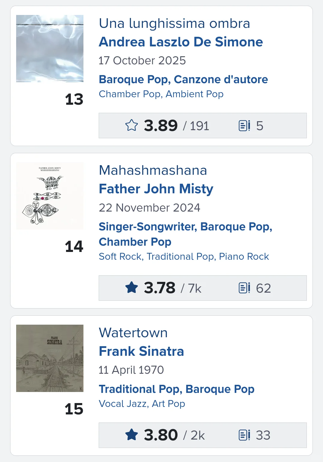Click the filled star icon for Watertown

point(132,435)
